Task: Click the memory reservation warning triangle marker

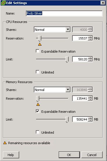Action: click(38, 104)
